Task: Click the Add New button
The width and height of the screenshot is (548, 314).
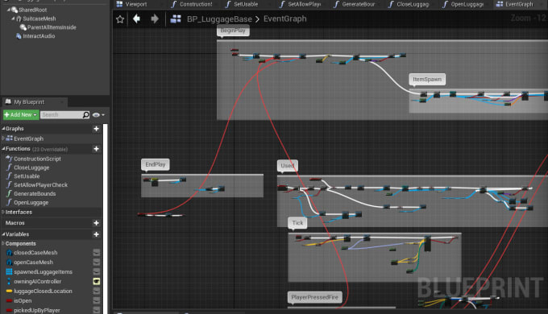Action: (x=21, y=115)
